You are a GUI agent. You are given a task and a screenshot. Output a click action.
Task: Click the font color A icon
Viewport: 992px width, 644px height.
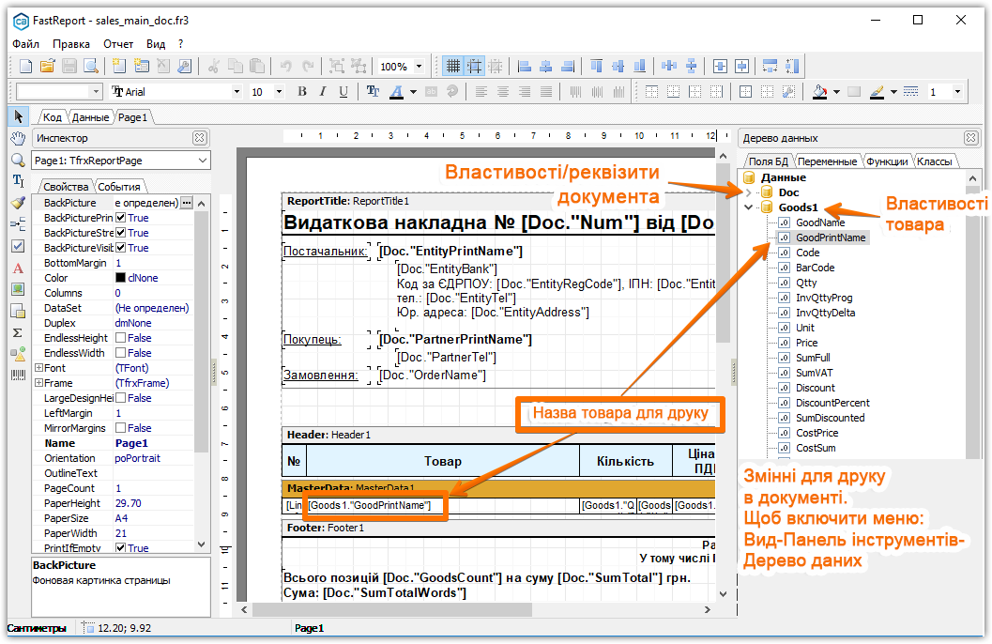point(397,92)
